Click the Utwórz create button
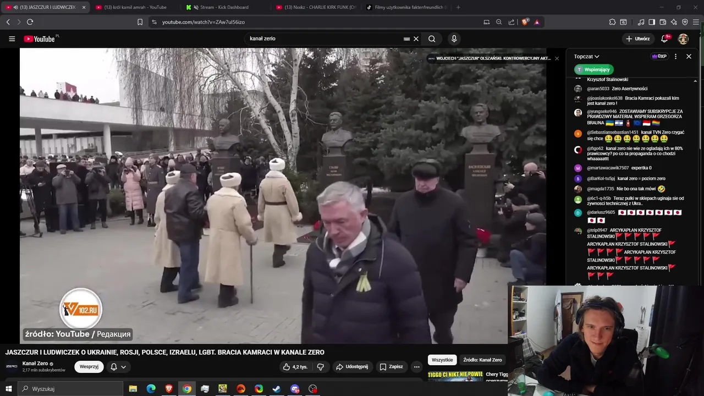 (x=638, y=38)
